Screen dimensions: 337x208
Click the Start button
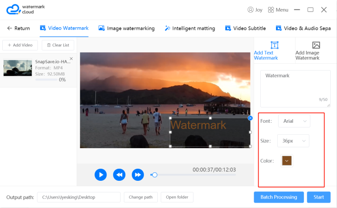pyautogui.click(x=319, y=197)
